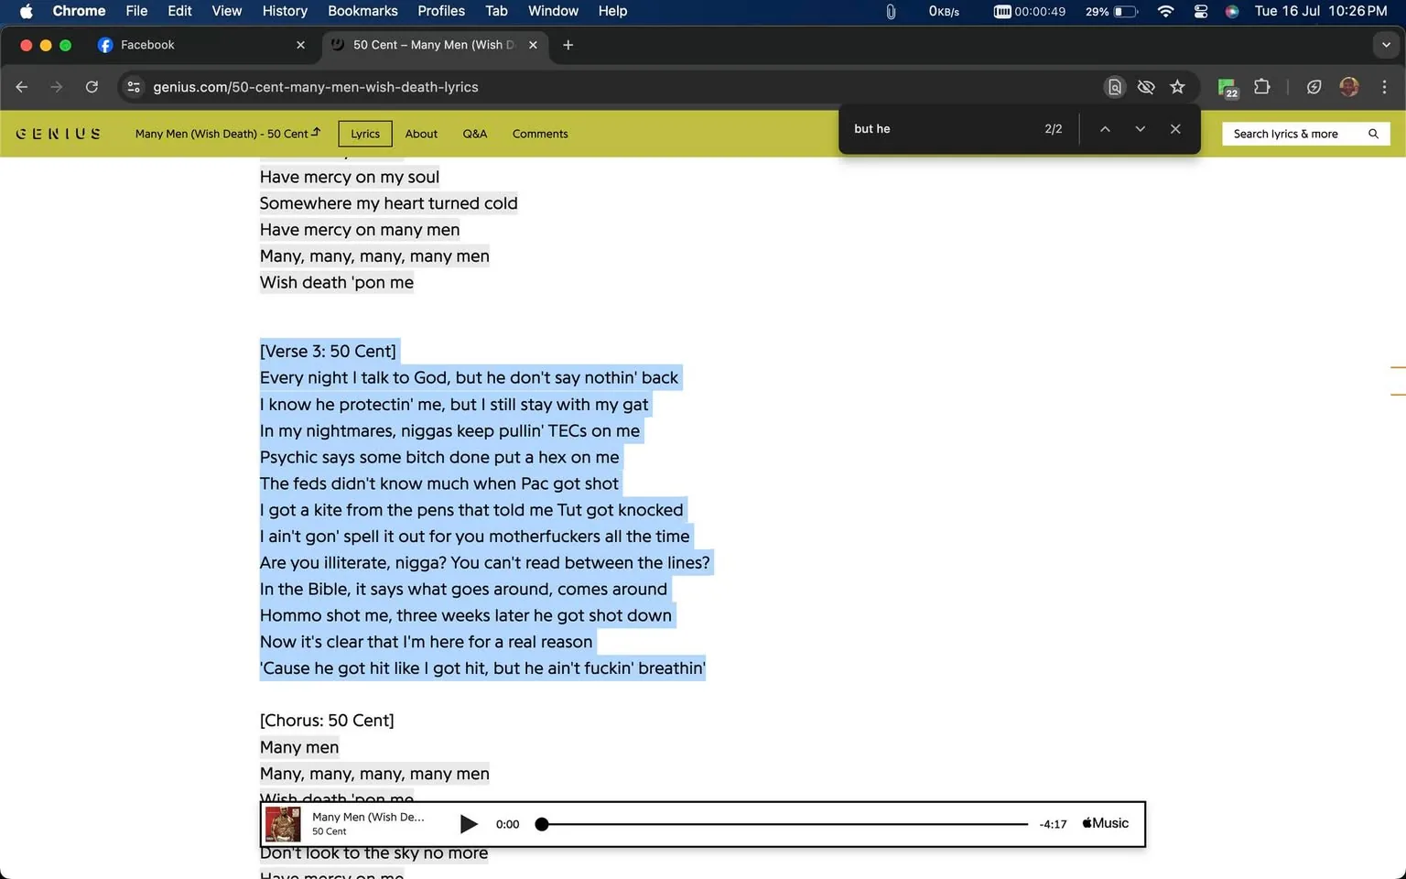Open the Chrome extensions puzzle icon
This screenshot has height=879, width=1406.
click(1261, 87)
